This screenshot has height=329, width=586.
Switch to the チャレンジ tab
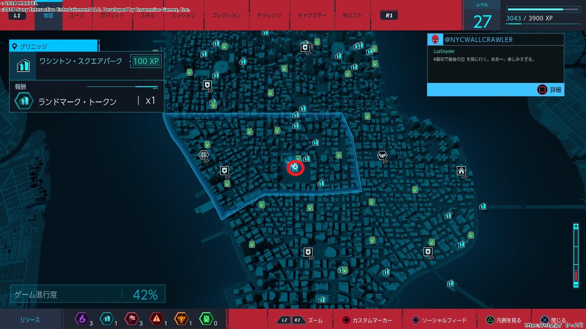tap(269, 15)
